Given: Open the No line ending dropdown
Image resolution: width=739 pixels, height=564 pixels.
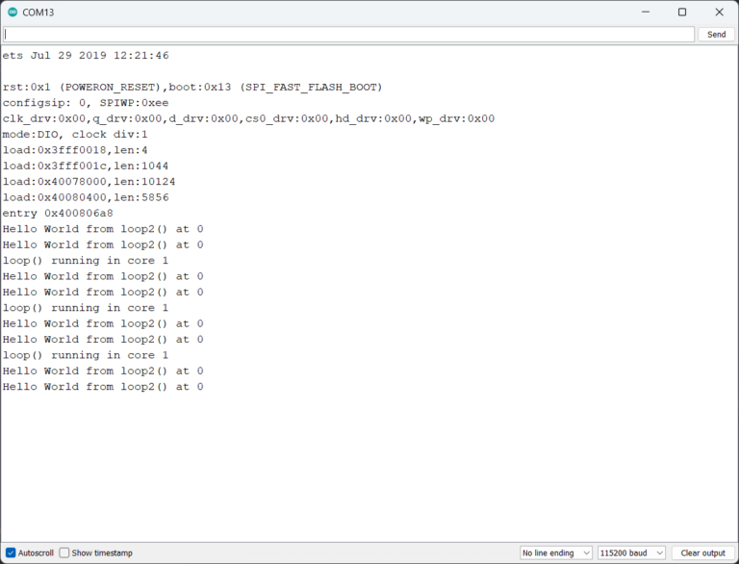Looking at the screenshot, I should click(x=555, y=553).
